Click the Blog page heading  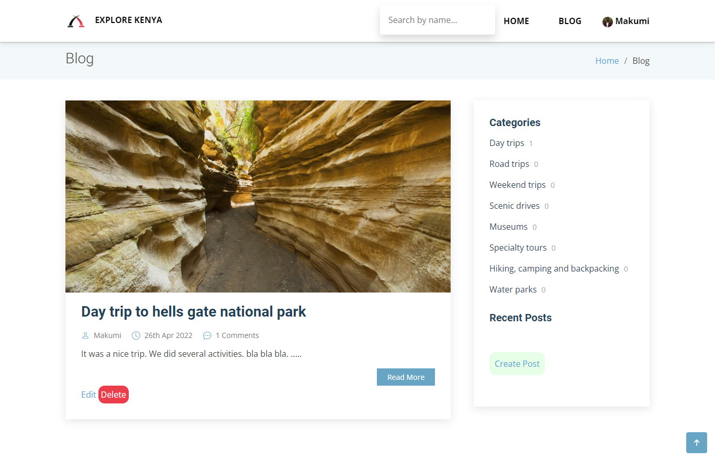[80, 58]
